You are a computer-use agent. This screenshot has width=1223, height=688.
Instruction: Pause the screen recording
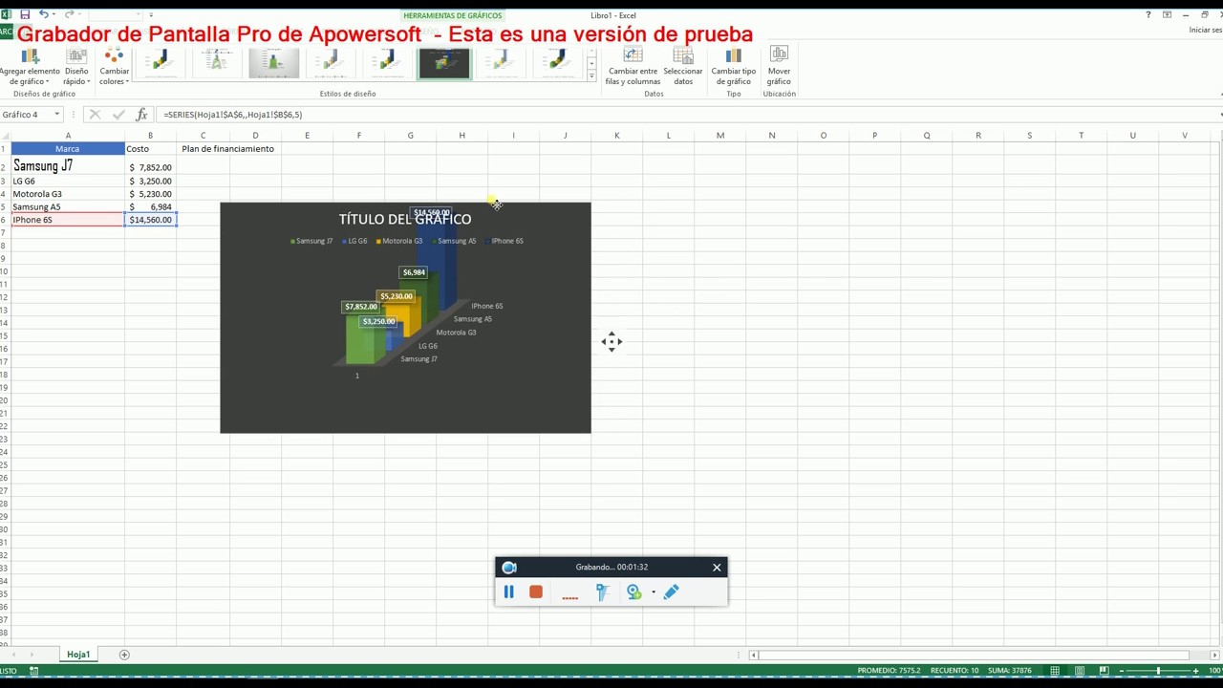tap(508, 592)
